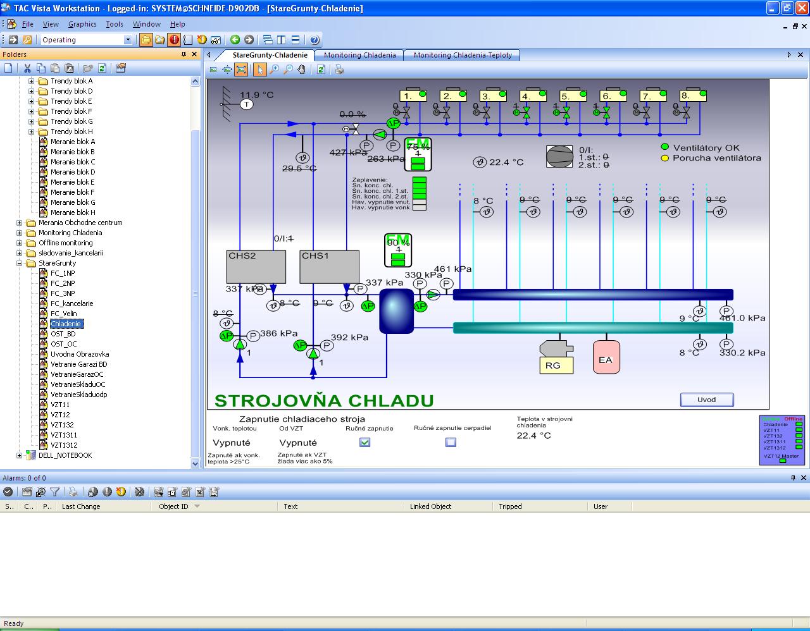Expand the Trendy blok H folder

(31, 132)
